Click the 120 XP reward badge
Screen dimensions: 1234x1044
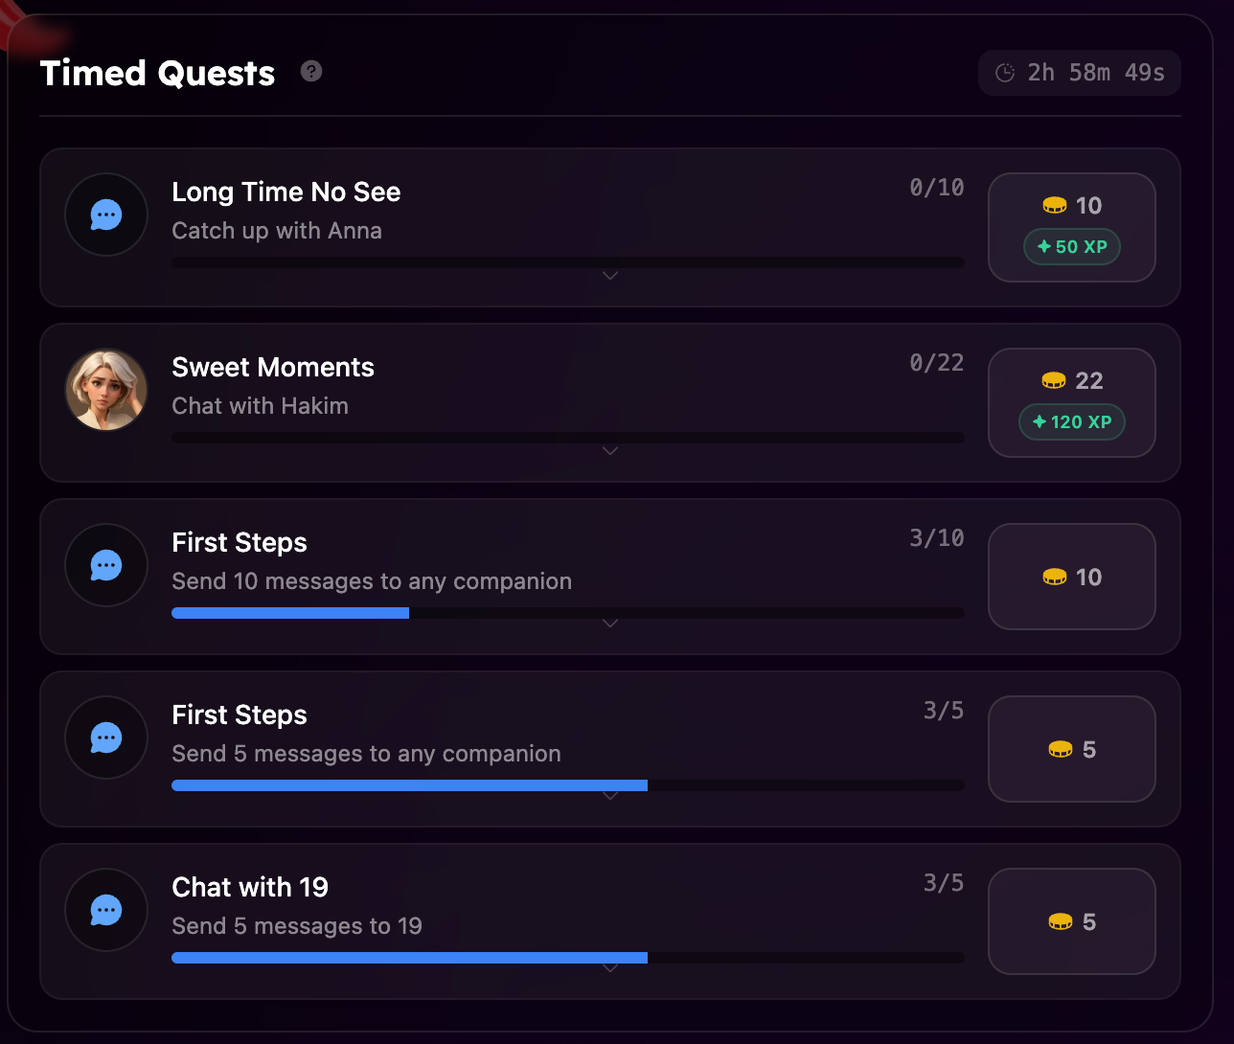(x=1071, y=422)
